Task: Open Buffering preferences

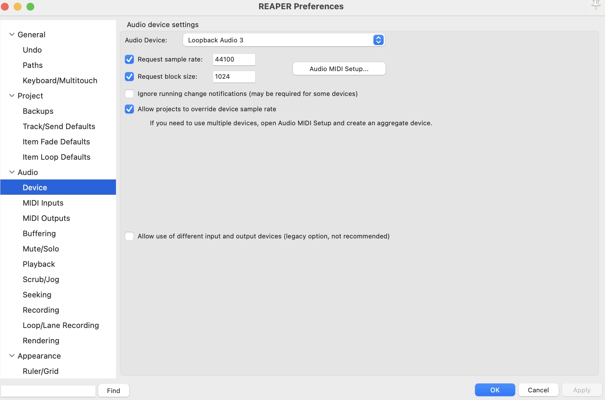Action: [39, 233]
